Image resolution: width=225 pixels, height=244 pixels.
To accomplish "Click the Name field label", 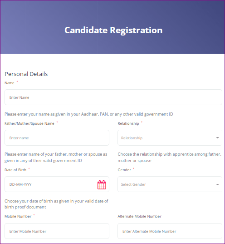I will tap(10, 83).
